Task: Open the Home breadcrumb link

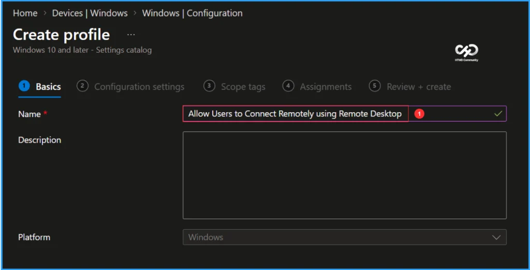Action: [x=25, y=13]
